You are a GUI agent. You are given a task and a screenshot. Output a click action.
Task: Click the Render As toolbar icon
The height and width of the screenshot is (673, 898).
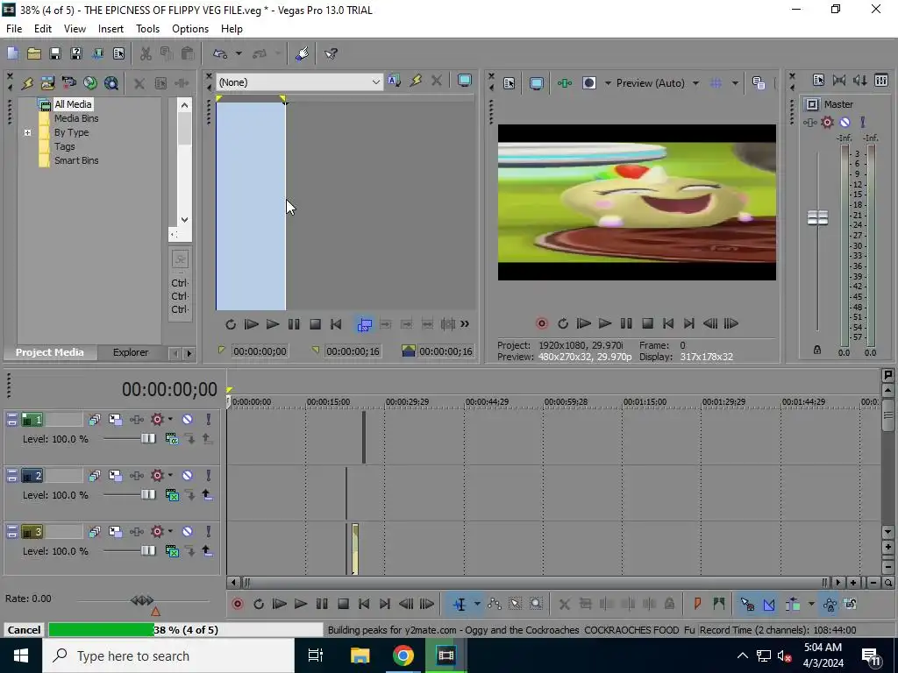click(x=98, y=53)
